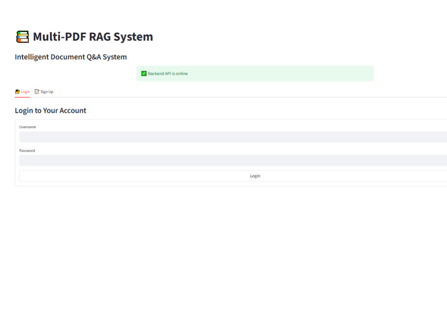
Task: Click the Intelligent Document Q&A System subtitle
Action: (x=71, y=57)
